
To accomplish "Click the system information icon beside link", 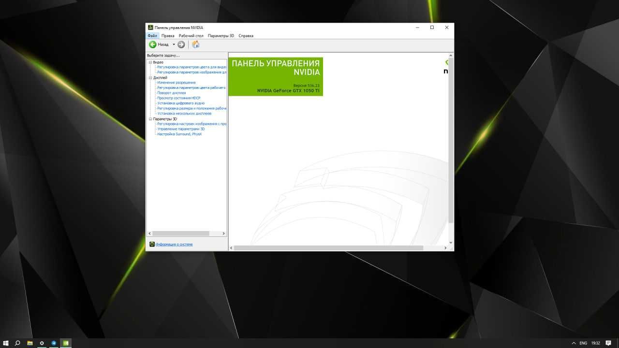I will tap(152, 245).
